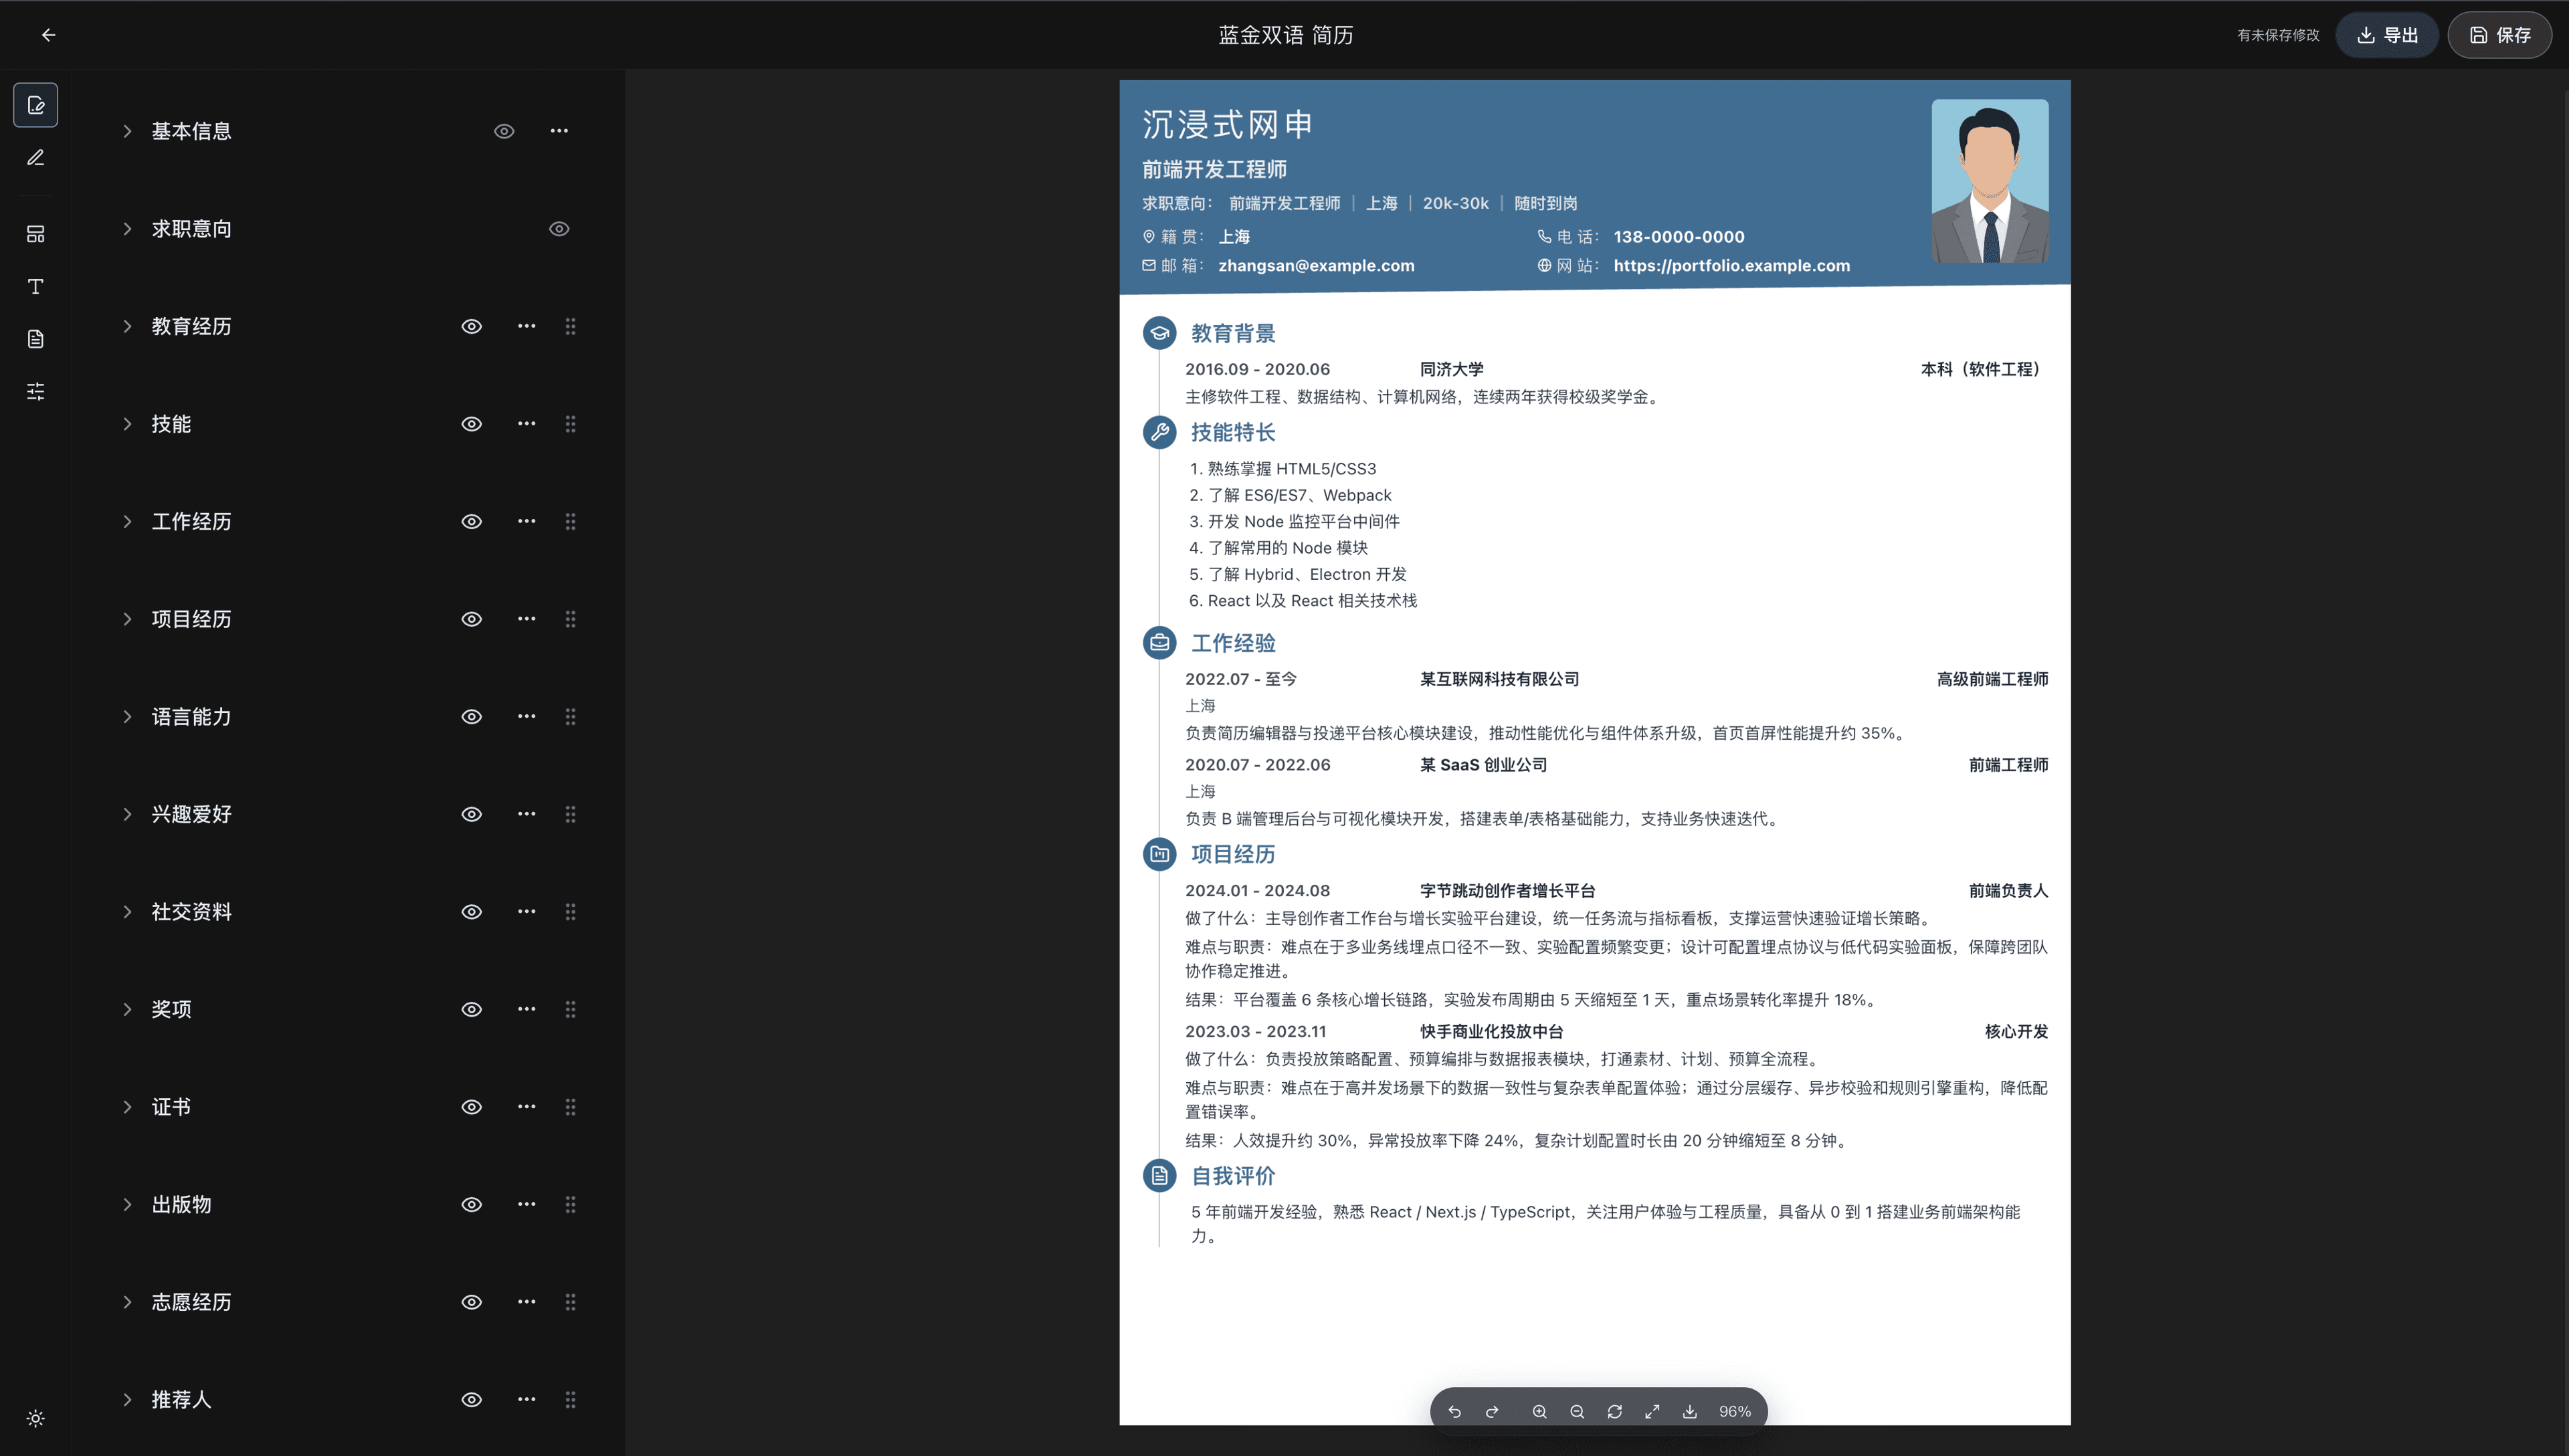Open the more options menu for 奖项
The width and height of the screenshot is (2569, 1456).
527,1009
